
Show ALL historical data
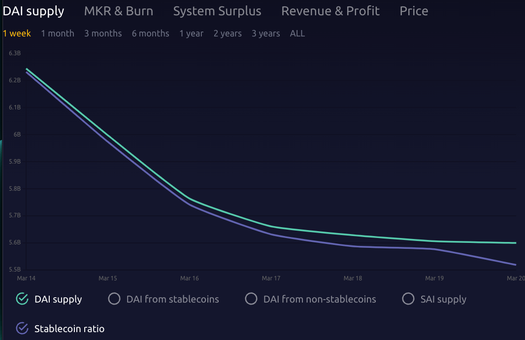(297, 34)
